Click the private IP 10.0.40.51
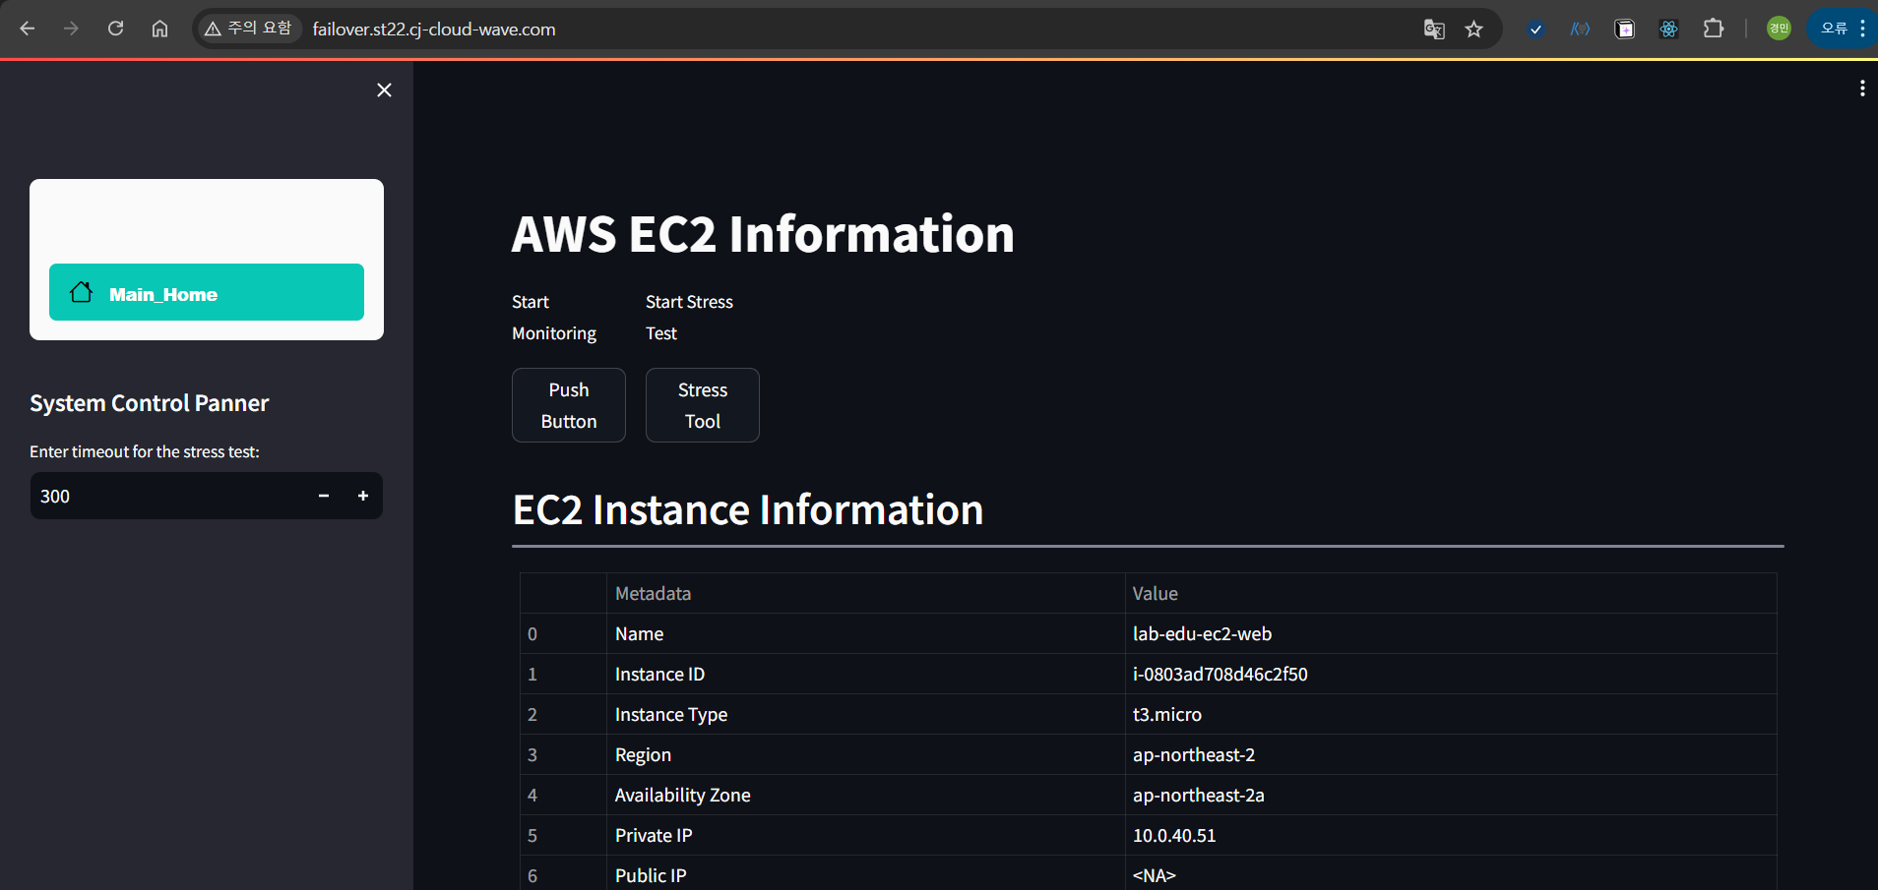Image resolution: width=1878 pixels, height=890 pixels. [1451, 835]
